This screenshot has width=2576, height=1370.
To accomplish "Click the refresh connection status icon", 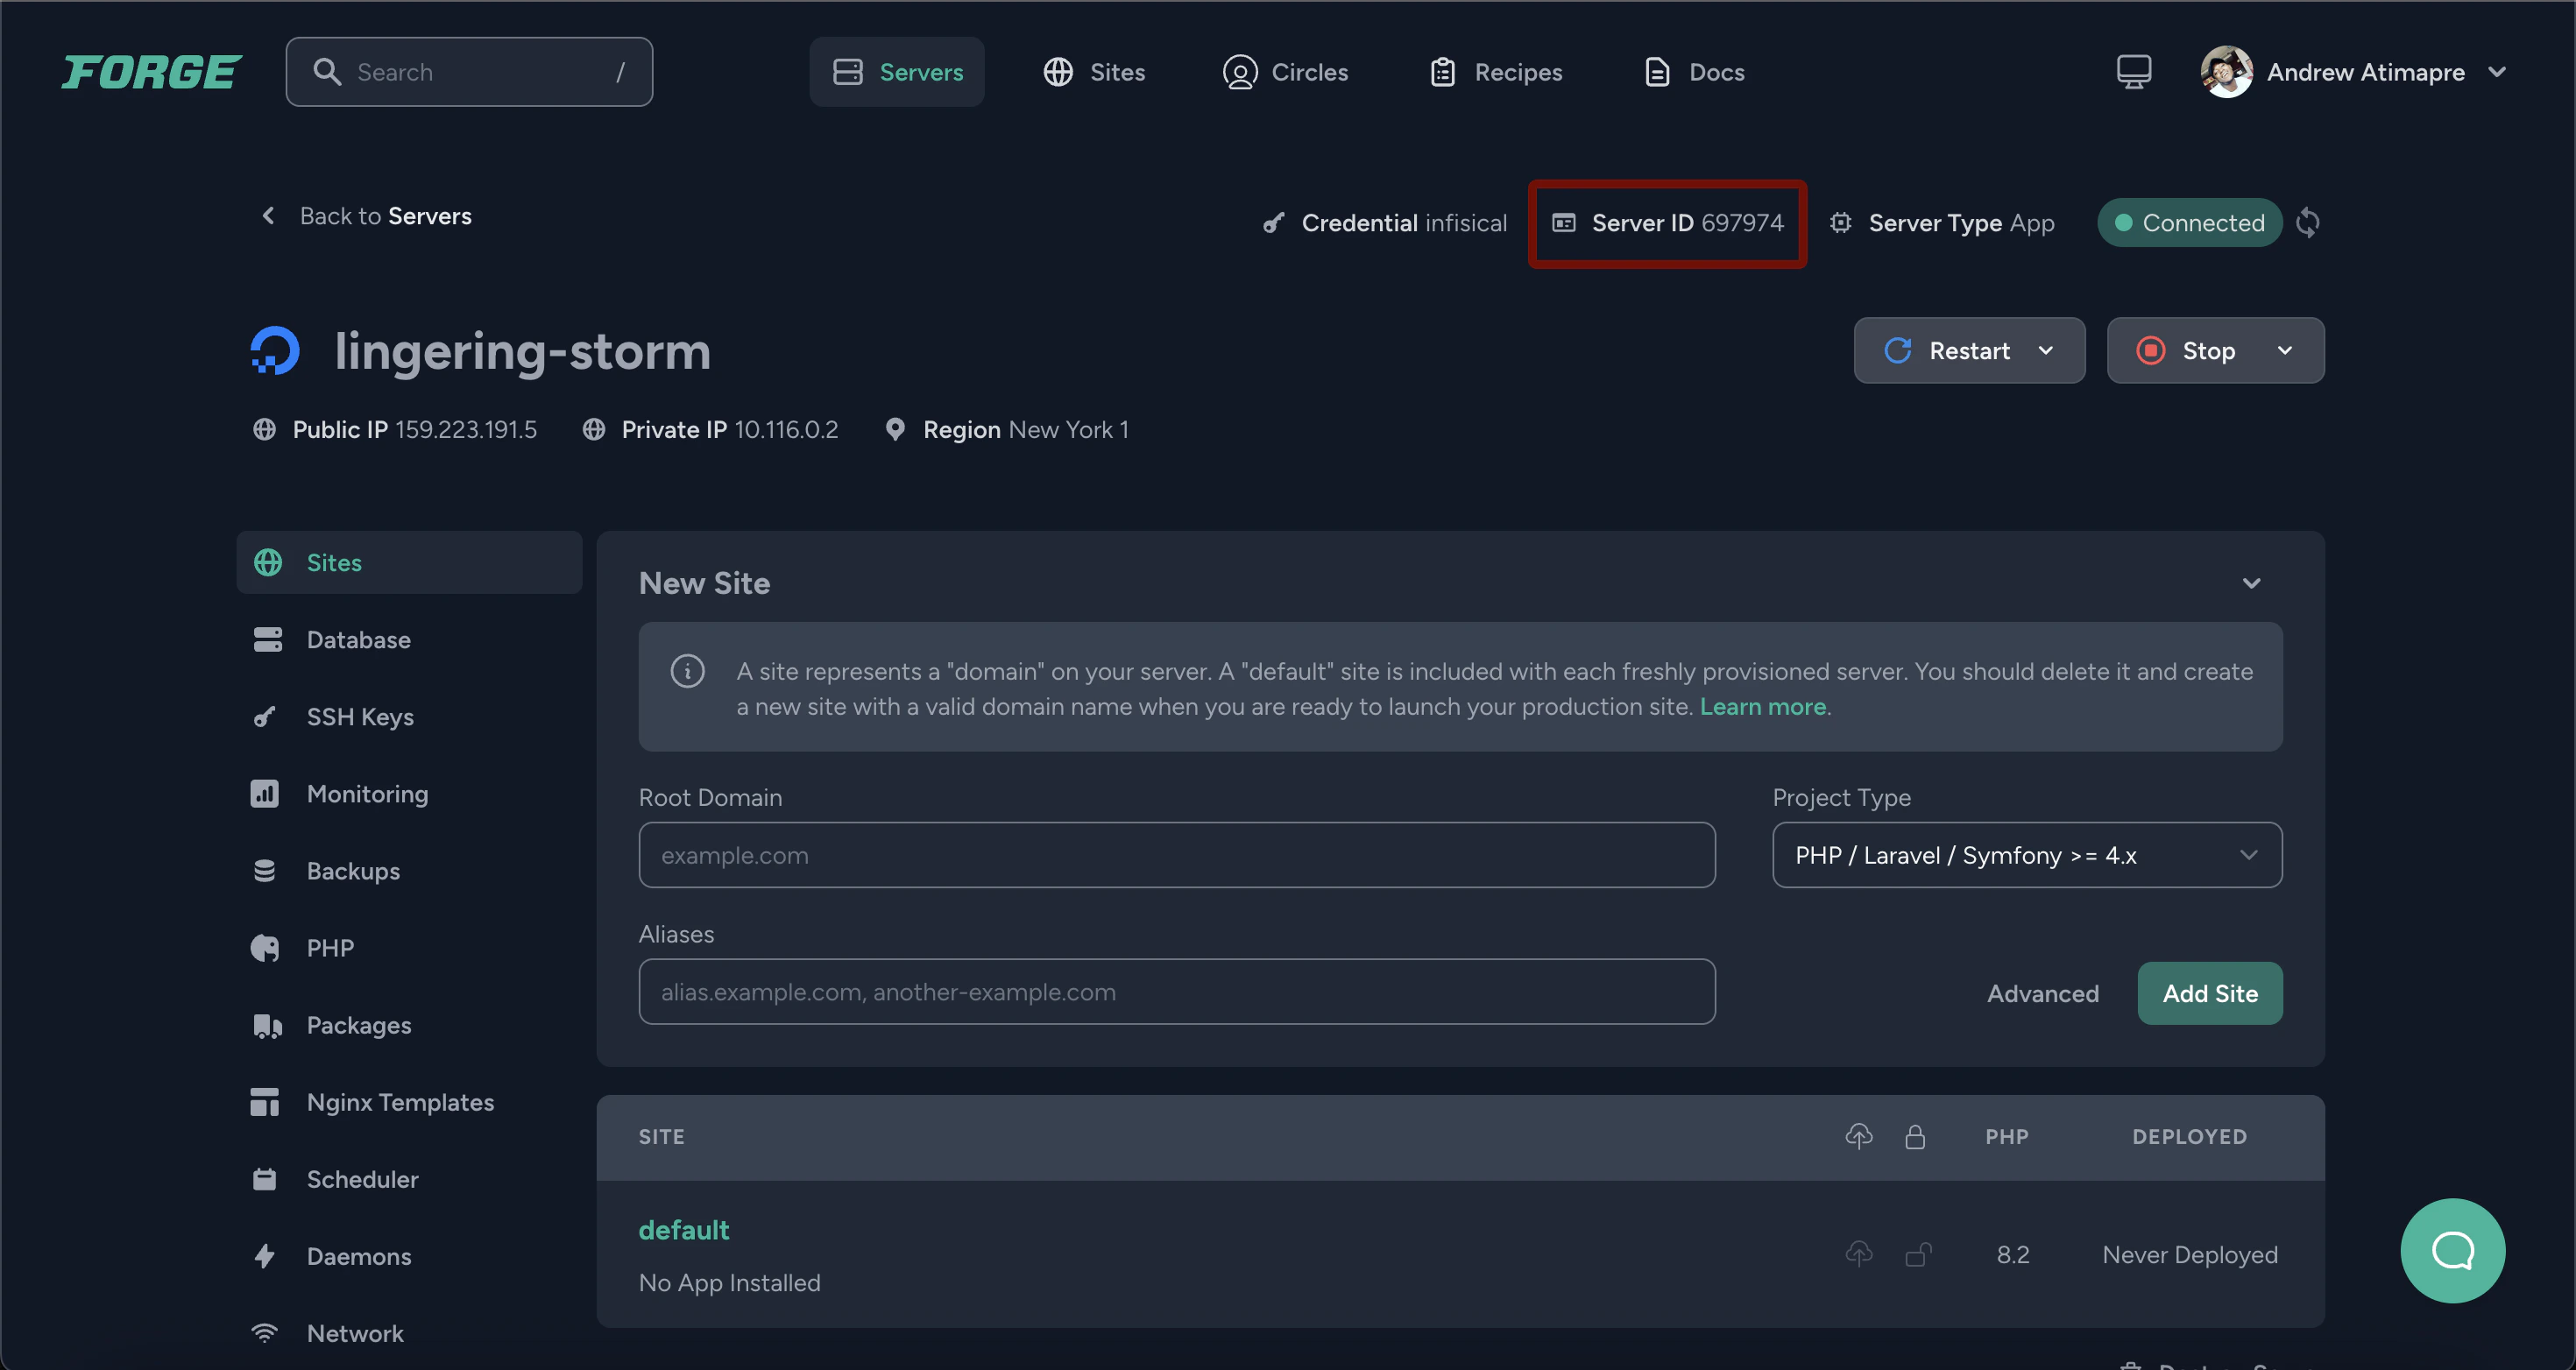I will pyautogui.click(x=2308, y=223).
